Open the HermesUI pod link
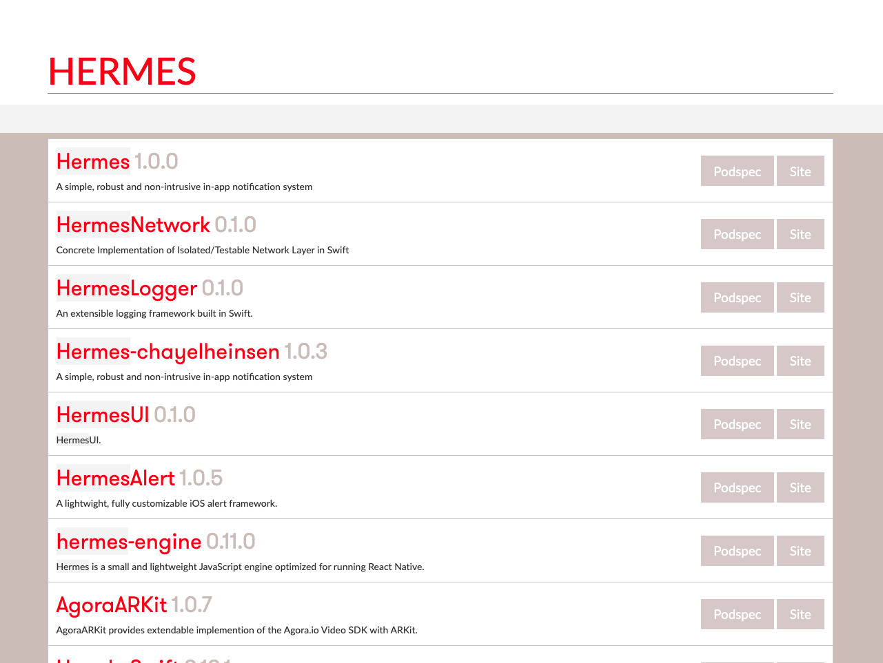883x663 pixels. [103, 414]
